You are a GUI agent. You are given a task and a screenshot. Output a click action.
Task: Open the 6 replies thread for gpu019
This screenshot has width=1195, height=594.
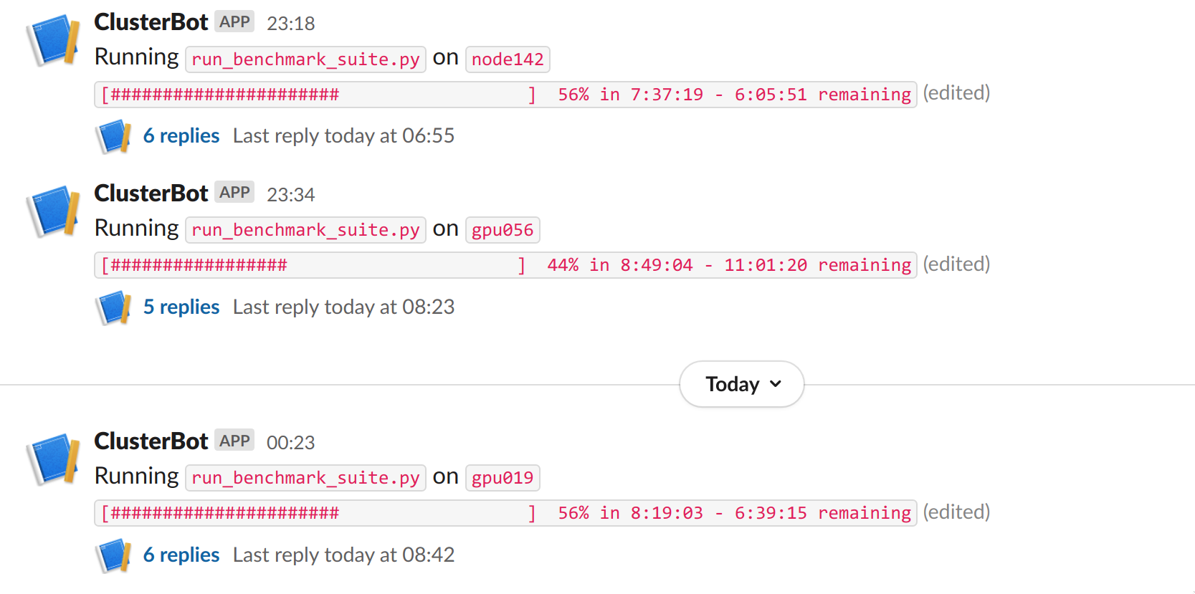coord(181,555)
